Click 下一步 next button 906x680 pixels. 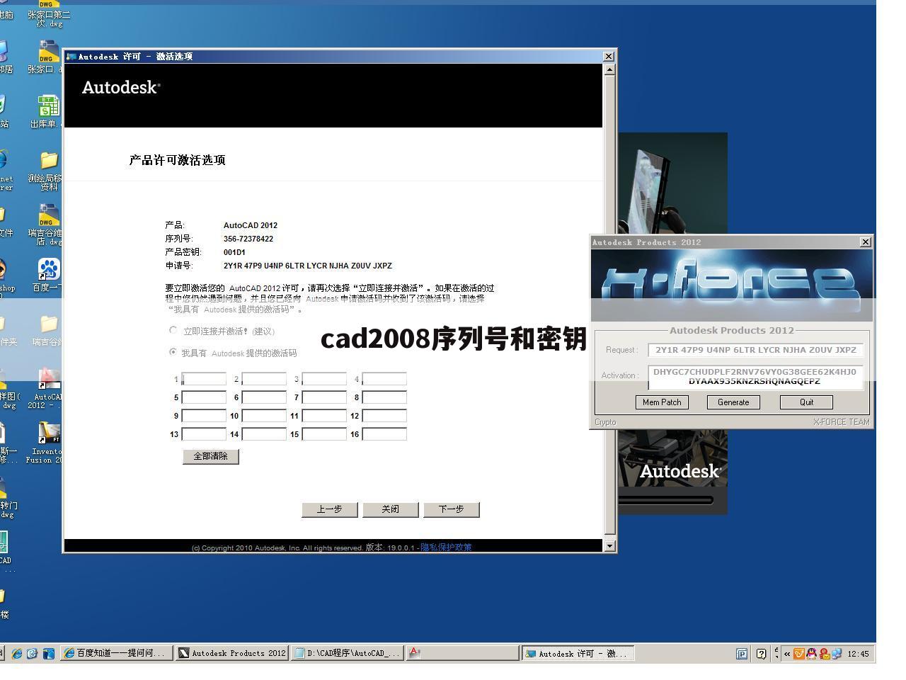(x=452, y=509)
